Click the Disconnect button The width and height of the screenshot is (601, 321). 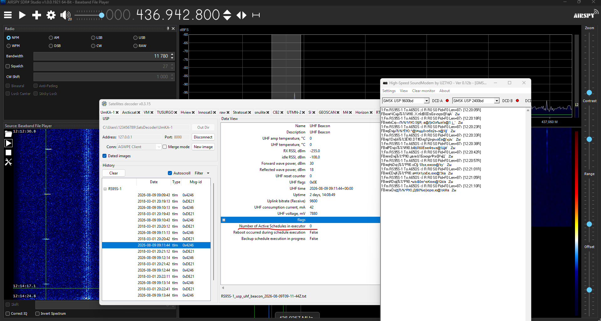[x=203, y=137]
